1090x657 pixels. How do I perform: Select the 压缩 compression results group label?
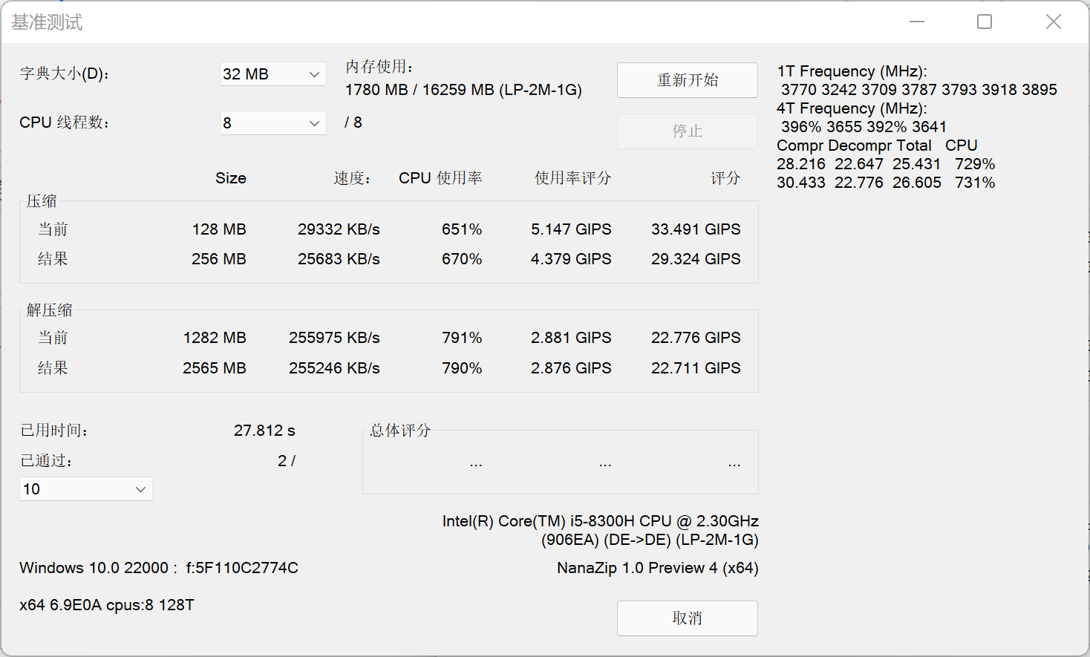pyautogui.click(x=42, y=200)
